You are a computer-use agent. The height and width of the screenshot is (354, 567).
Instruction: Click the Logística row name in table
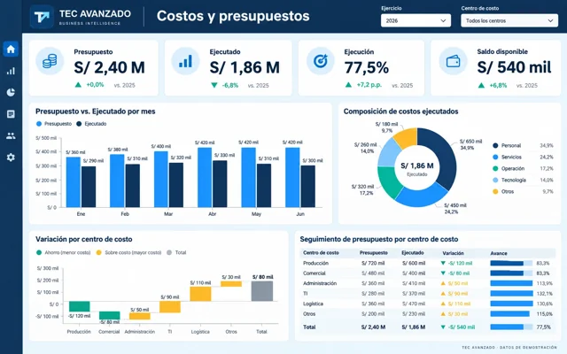(313, 304)
